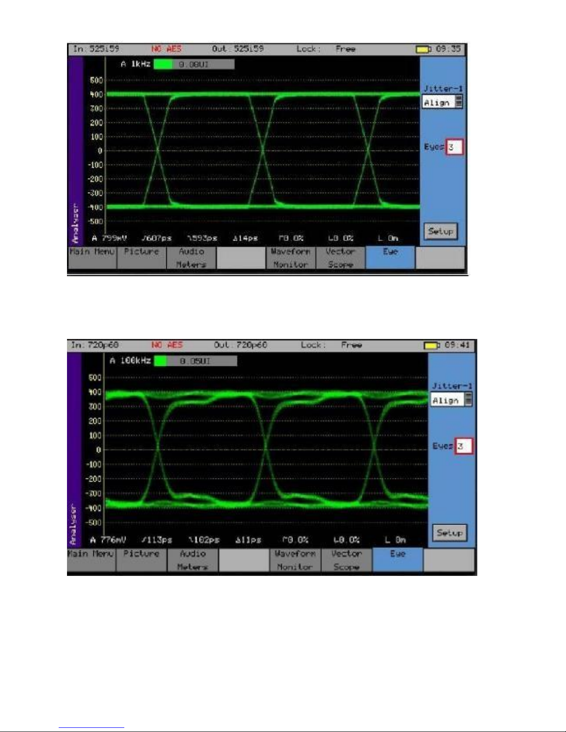Open Main Menu tab on 720p60 screen

(91, 560)
